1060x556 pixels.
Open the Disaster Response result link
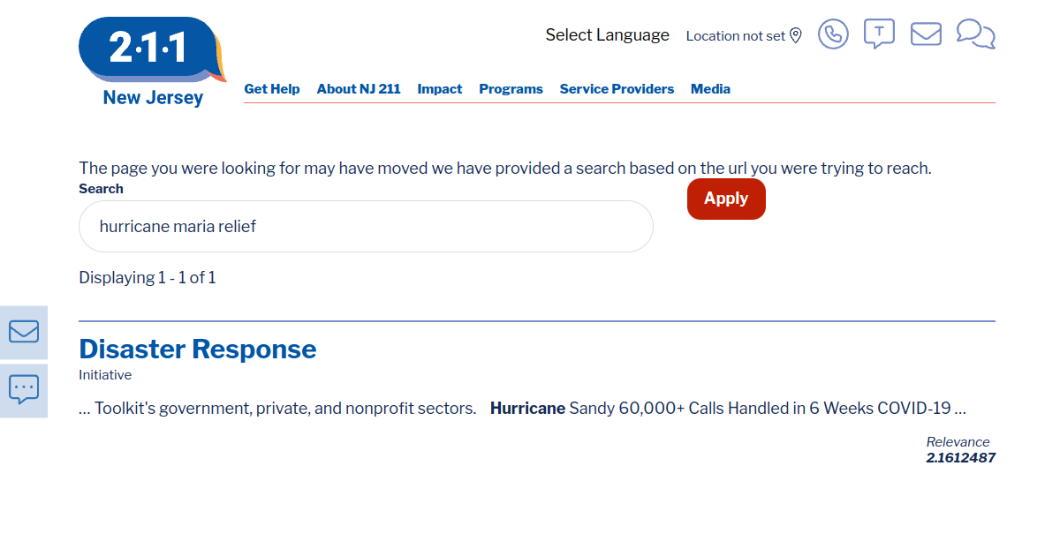(198, 349)
